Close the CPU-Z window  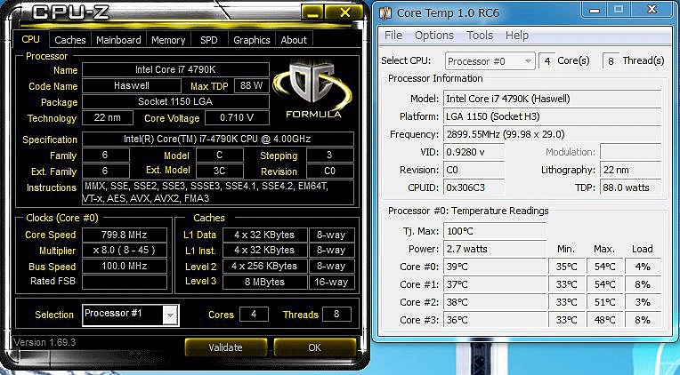[x=344, y=12]
